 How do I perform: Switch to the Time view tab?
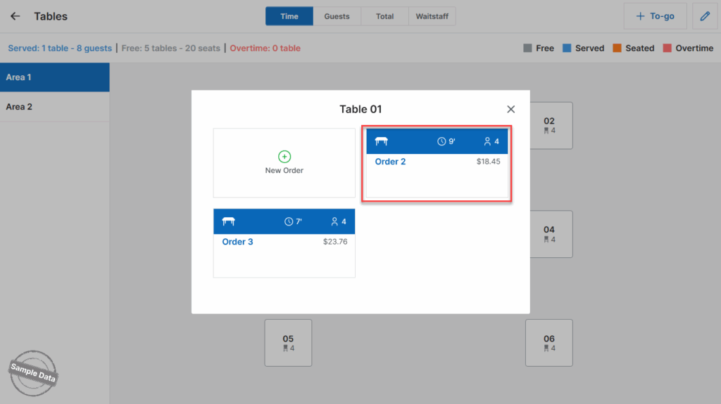[289, 16]
